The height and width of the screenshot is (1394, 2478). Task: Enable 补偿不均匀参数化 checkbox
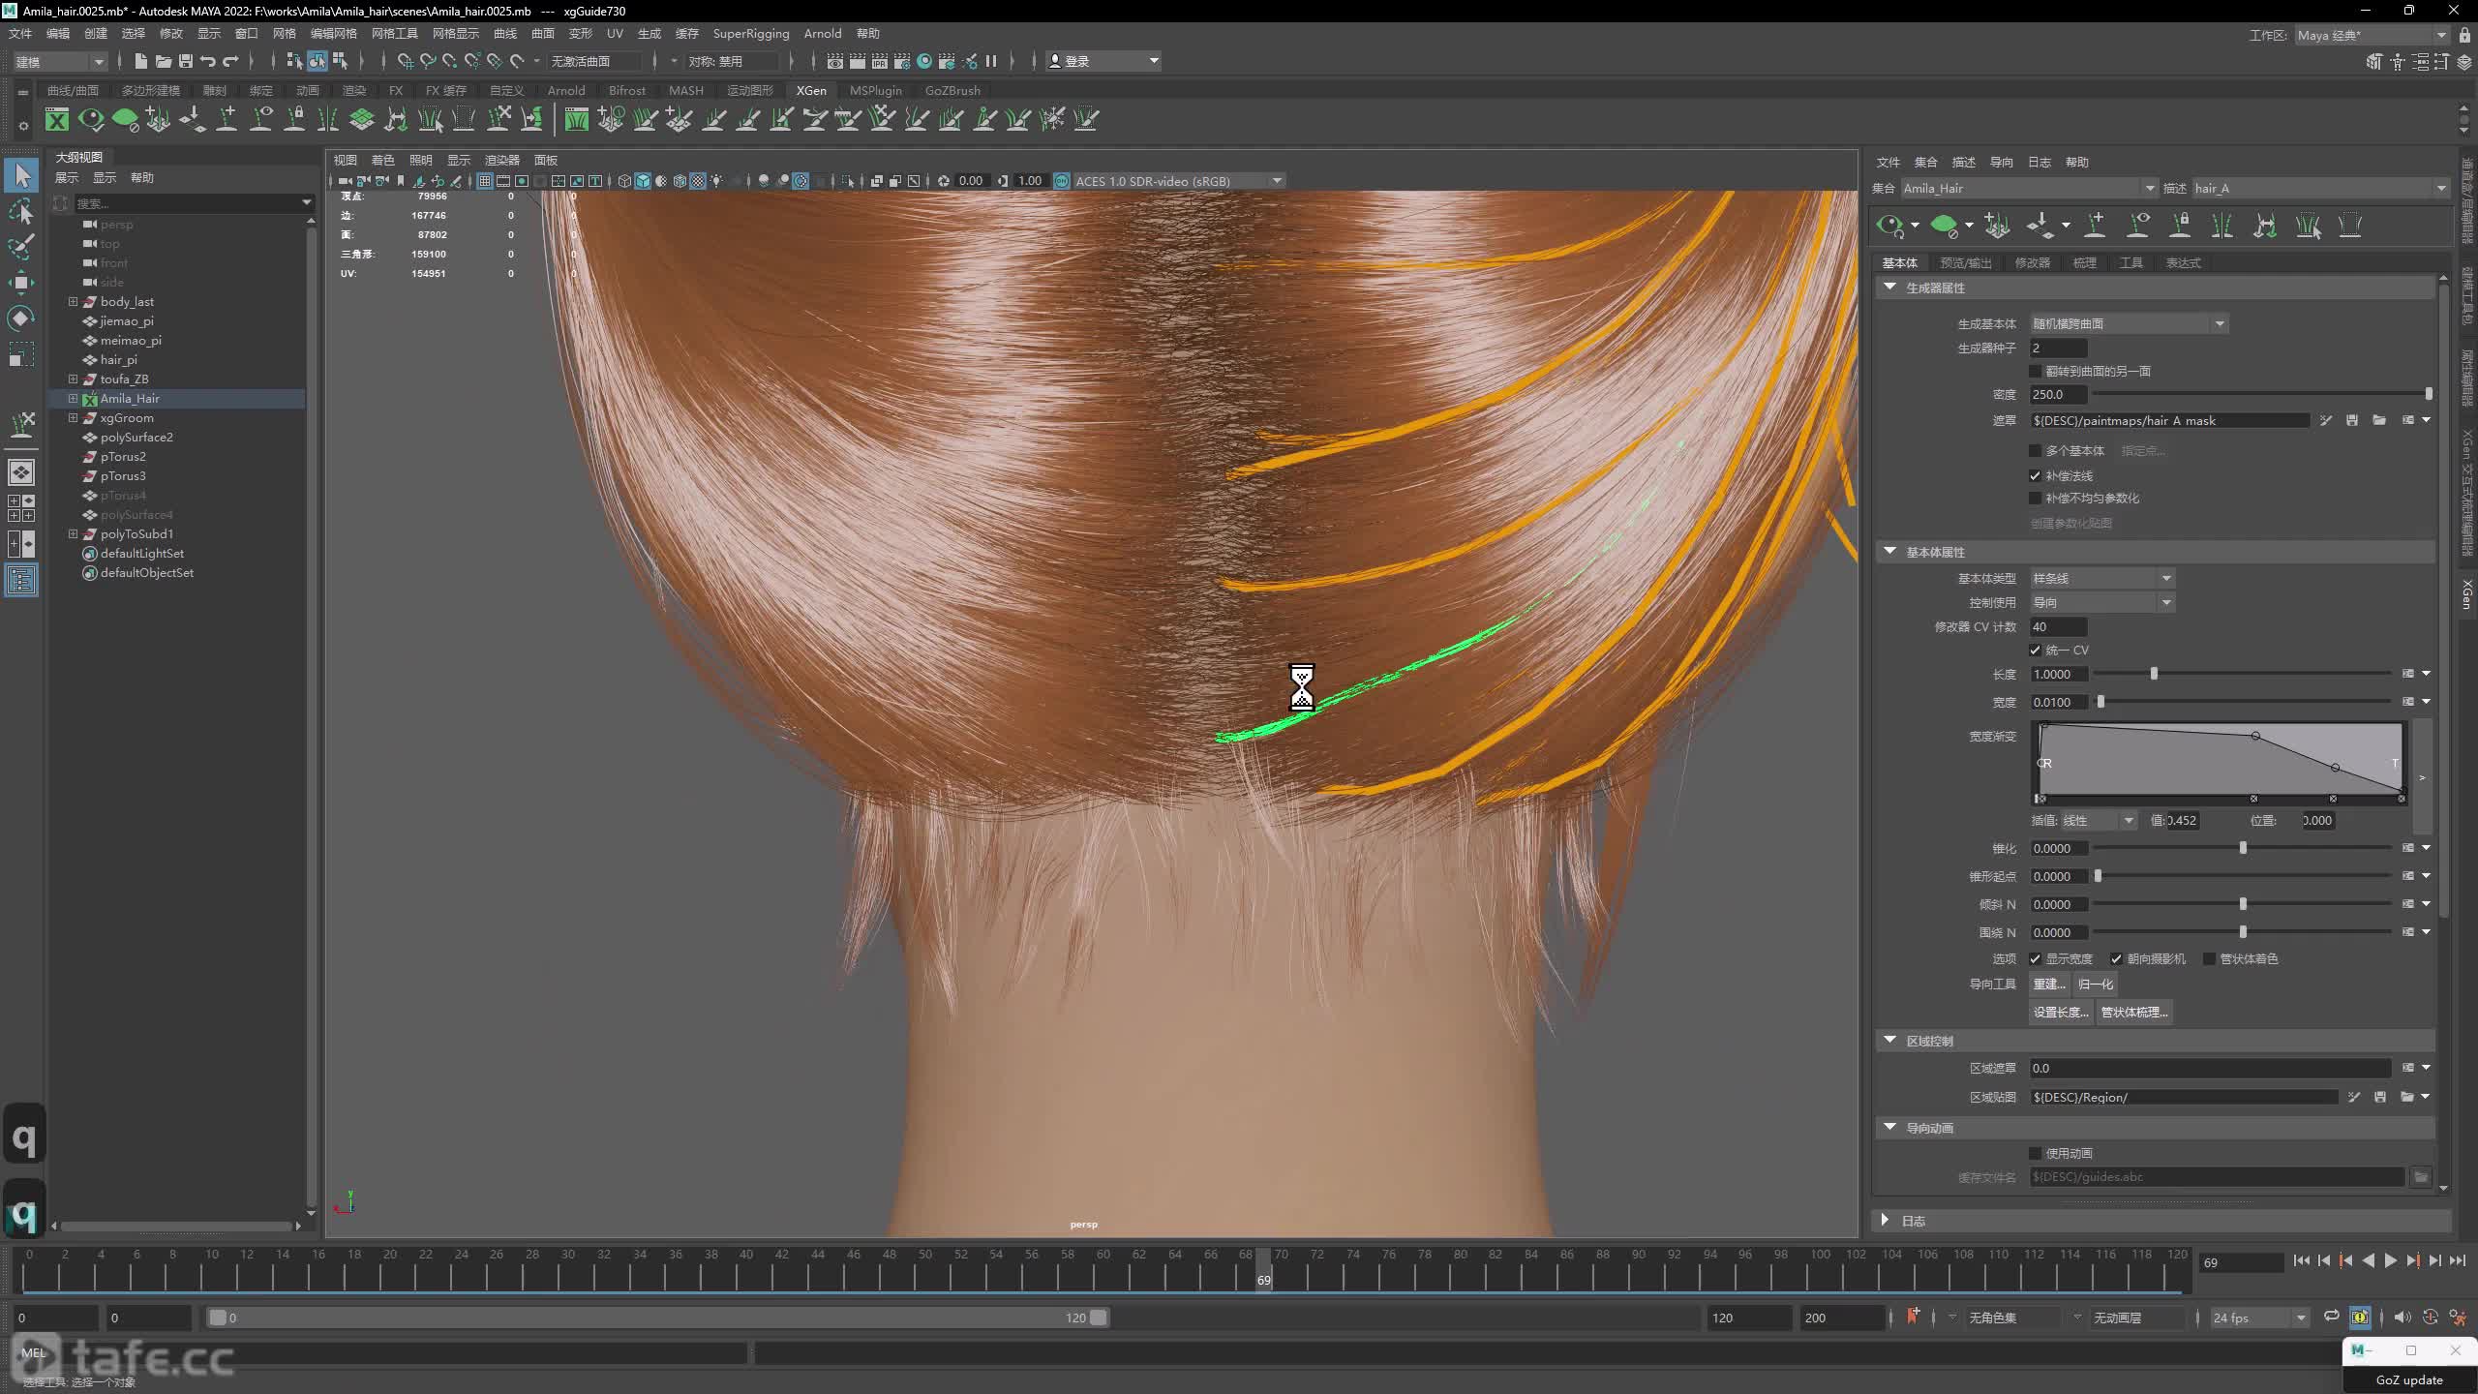coord(2035,499)
